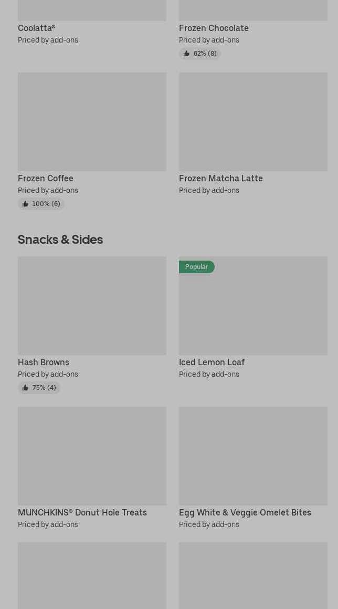Tap the Iced Lemon Loaf product image
Screen dimensions: 338x609
(253, 310)
